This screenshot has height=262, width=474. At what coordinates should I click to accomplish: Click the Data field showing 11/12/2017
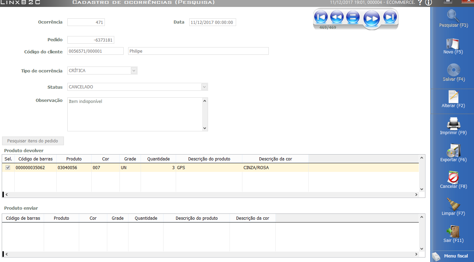(213, 22)
